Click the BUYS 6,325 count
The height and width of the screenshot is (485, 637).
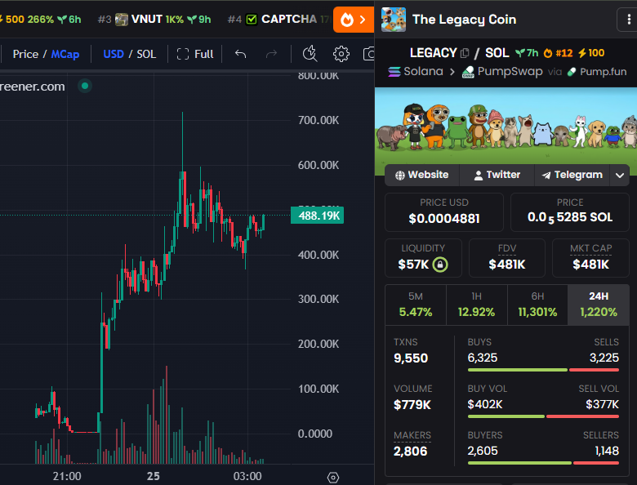[482, 358]
